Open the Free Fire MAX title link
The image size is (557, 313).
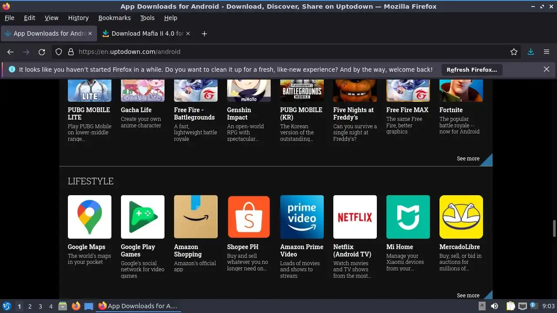[407, 110]
